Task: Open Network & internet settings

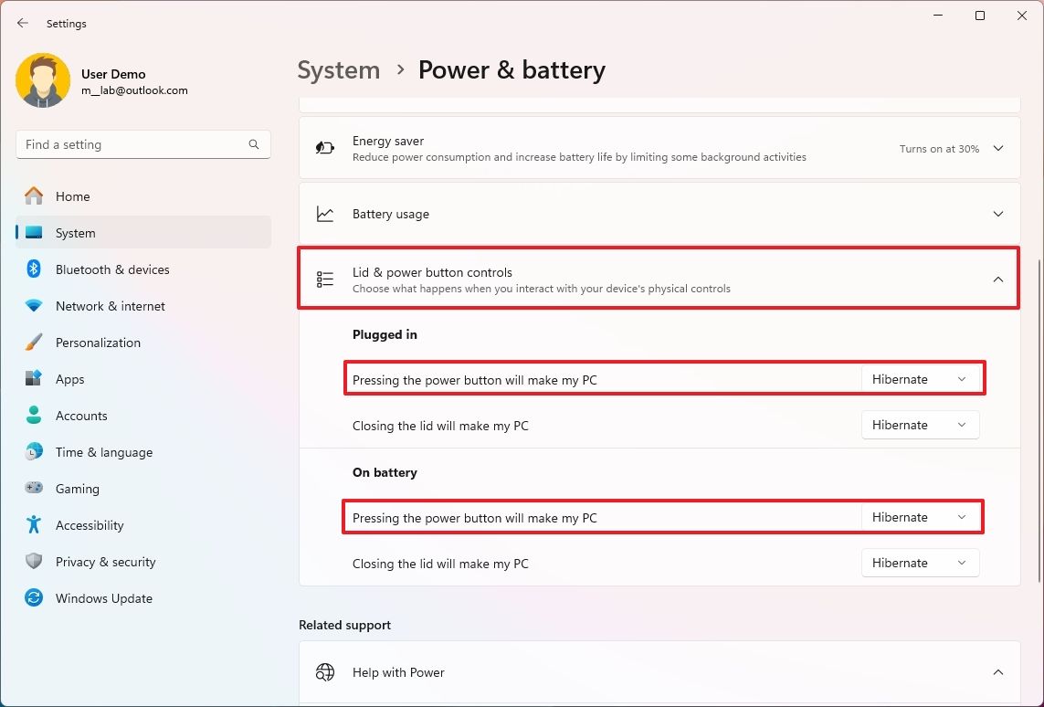Action: pos(110,305)
